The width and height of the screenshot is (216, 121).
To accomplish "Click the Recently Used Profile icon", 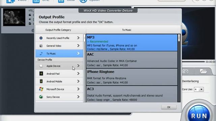I will (x=41, y=38).
